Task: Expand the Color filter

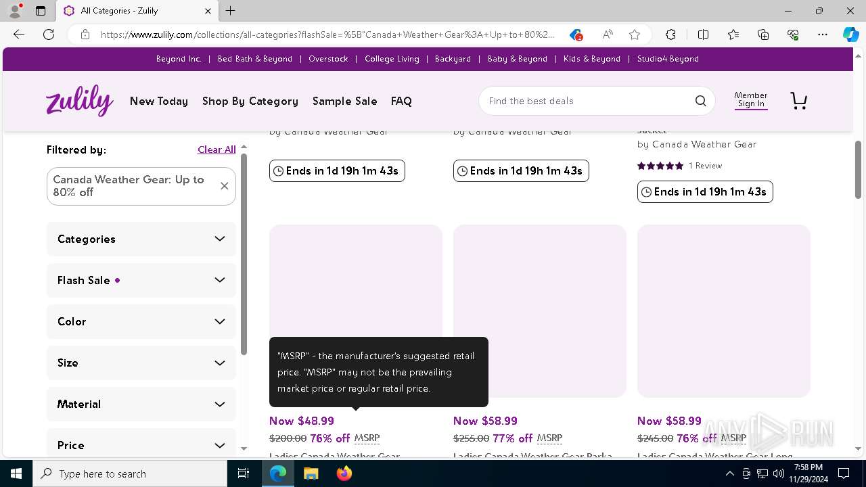Action: tap(141, 321)
